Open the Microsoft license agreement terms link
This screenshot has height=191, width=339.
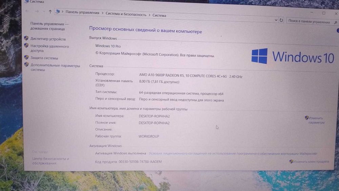point(233,153)
